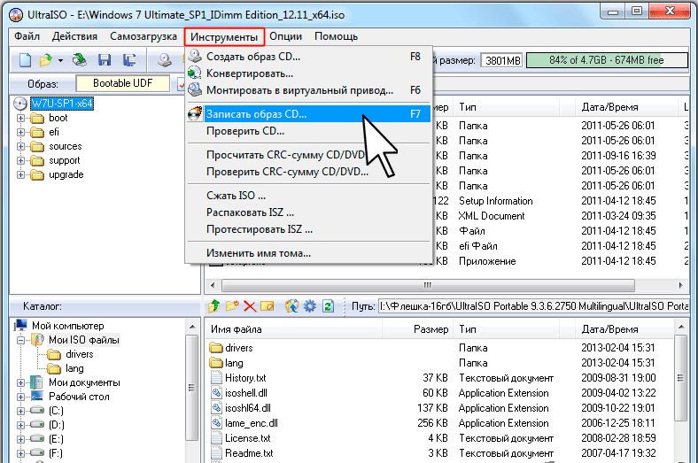Choose Конвертировать... menu entry
The height and width of the screenshot is (463, 698).
308,73
